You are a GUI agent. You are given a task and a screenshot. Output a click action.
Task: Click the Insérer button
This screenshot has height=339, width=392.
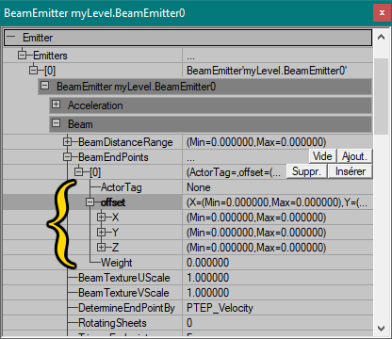[350, 171]
